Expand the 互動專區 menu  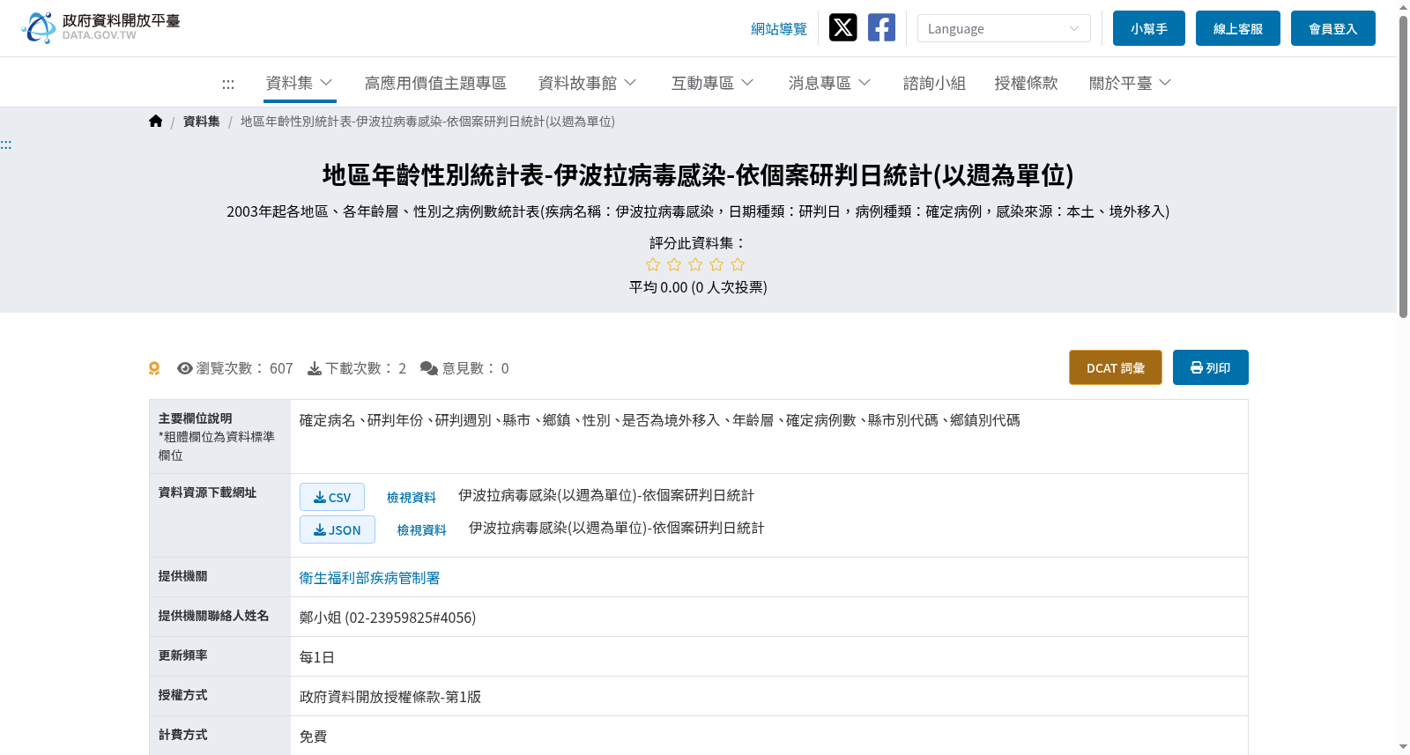712,83
